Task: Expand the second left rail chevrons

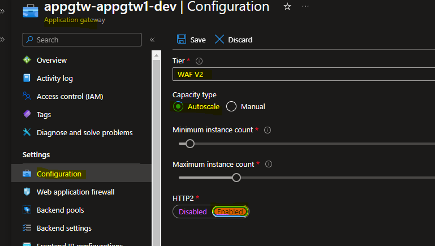Action: click(2, 40)
